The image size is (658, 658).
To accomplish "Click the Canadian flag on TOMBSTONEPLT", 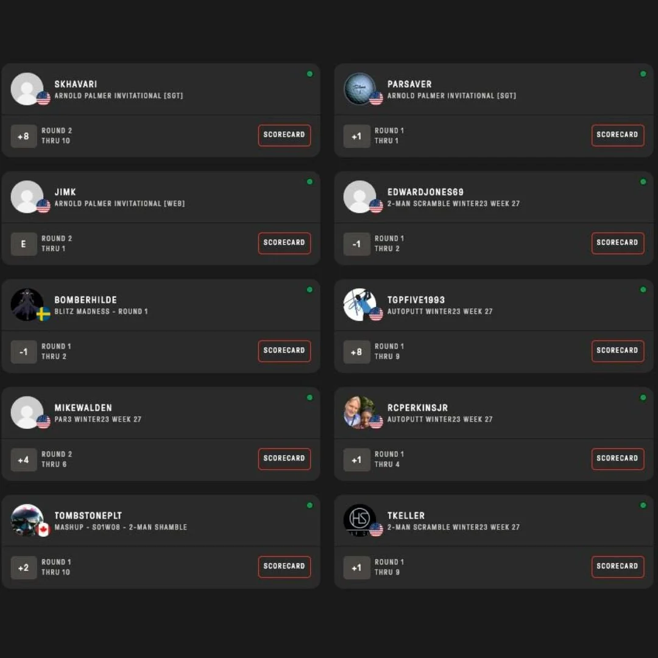I will coord(43,529).
